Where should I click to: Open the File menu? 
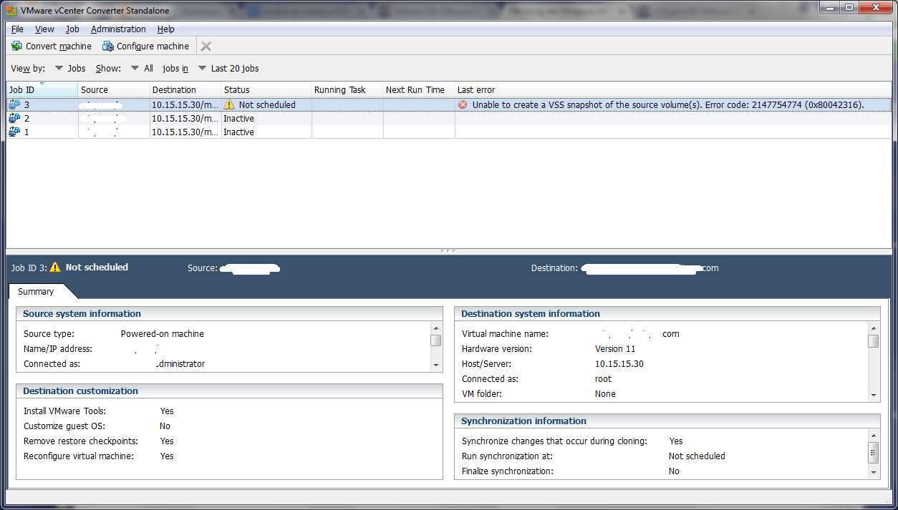(17, 29)
